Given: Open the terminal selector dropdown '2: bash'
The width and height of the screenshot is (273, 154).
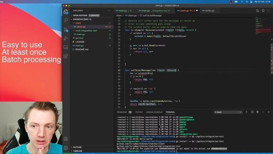Looking at the screenshot, I should [x=228, y=112].
